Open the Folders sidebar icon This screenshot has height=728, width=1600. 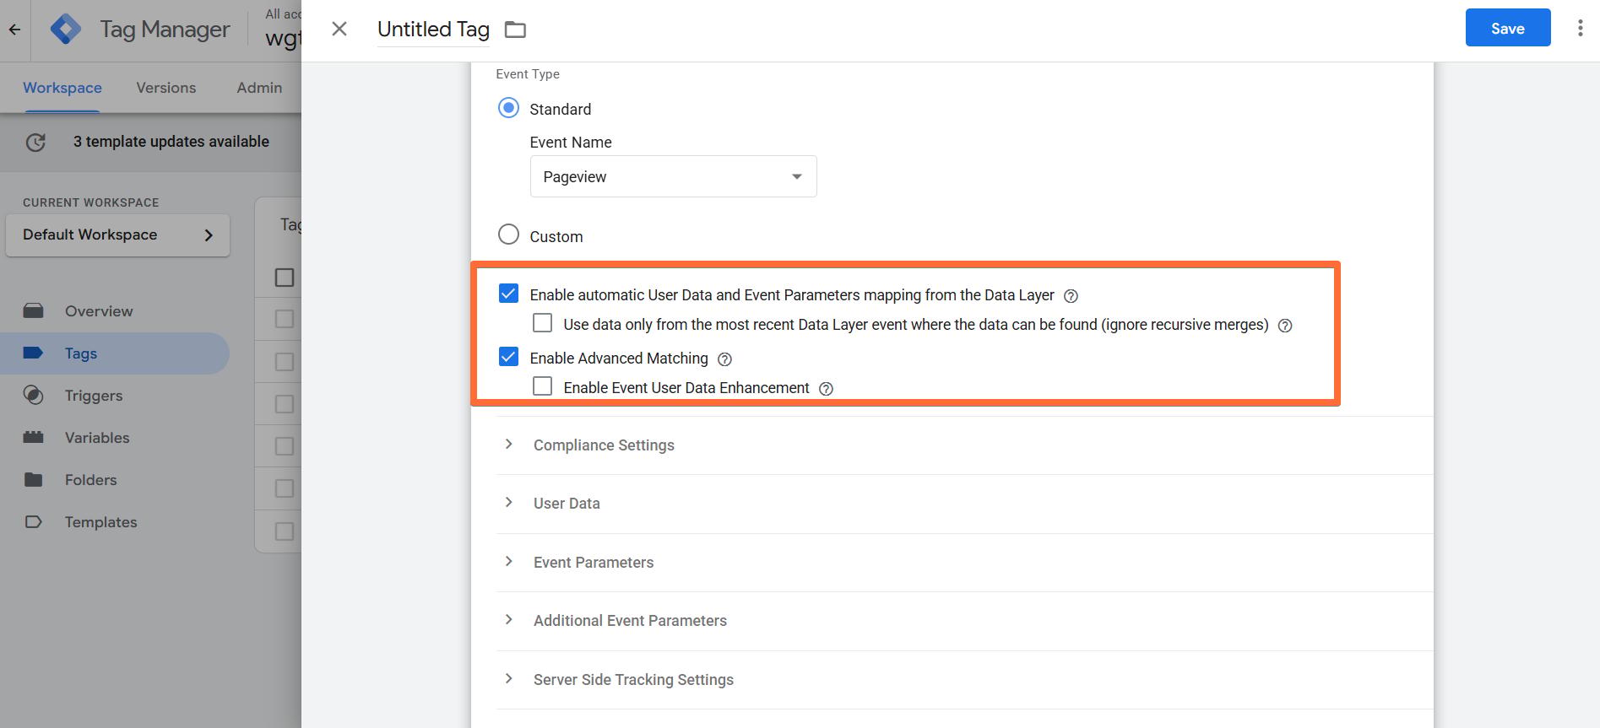(x=34, y=480)
